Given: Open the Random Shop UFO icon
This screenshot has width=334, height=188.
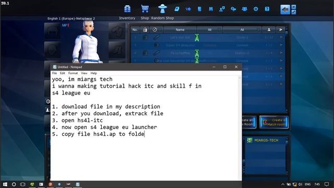Looking at the screenshot, I should pyautogui.click(x=162, y=9).
